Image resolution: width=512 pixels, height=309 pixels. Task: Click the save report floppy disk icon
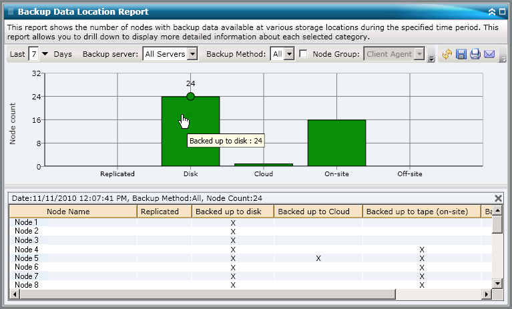[x=461, y=54]
